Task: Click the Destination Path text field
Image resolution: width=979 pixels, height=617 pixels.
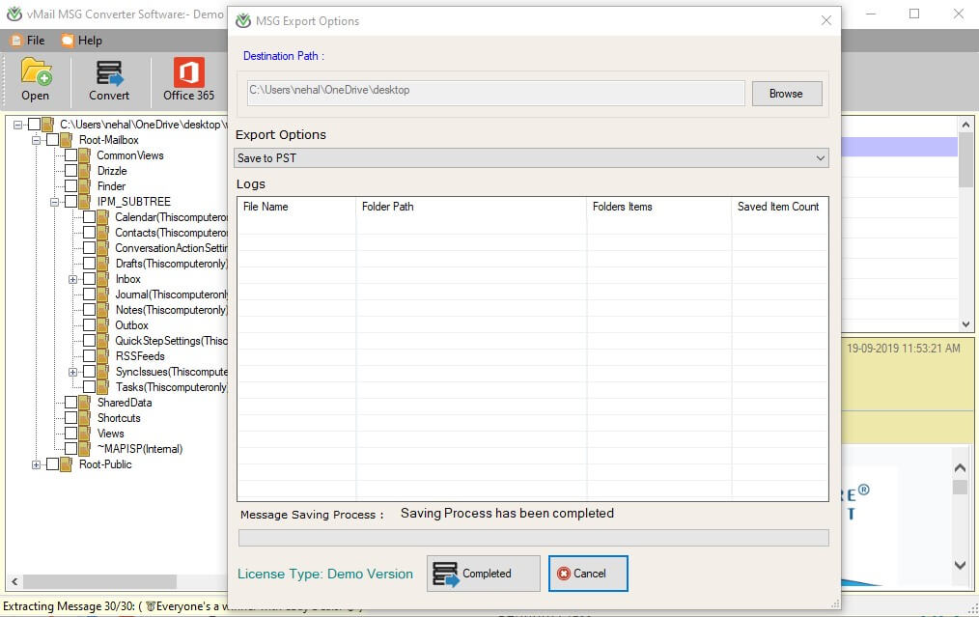Action: click(x=495, y=93)
